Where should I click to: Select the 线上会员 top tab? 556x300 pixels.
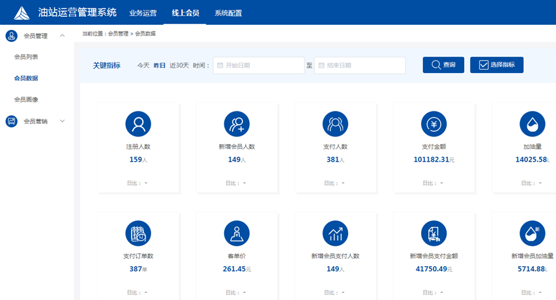[186, 13]
